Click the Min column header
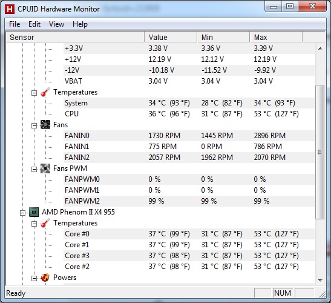Viewport: 331px width, 303px height. [223, 37]
